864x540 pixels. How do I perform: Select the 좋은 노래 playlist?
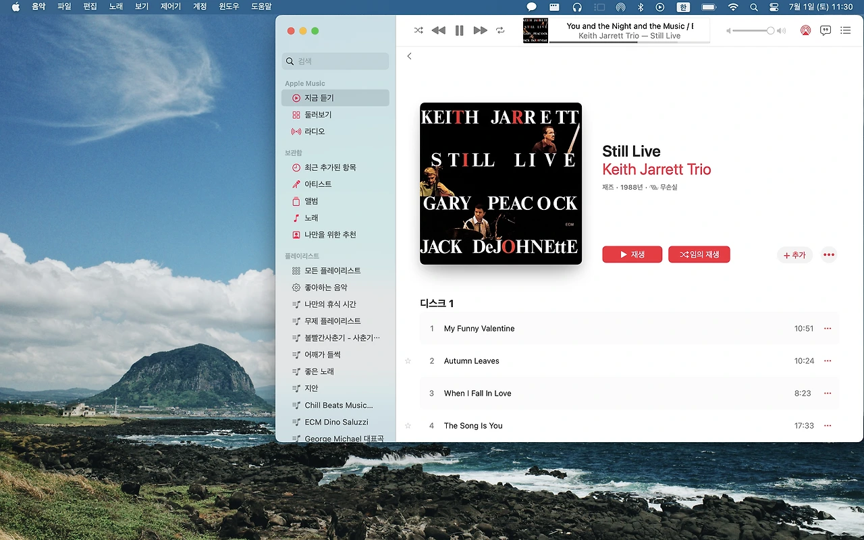point(335,372)
